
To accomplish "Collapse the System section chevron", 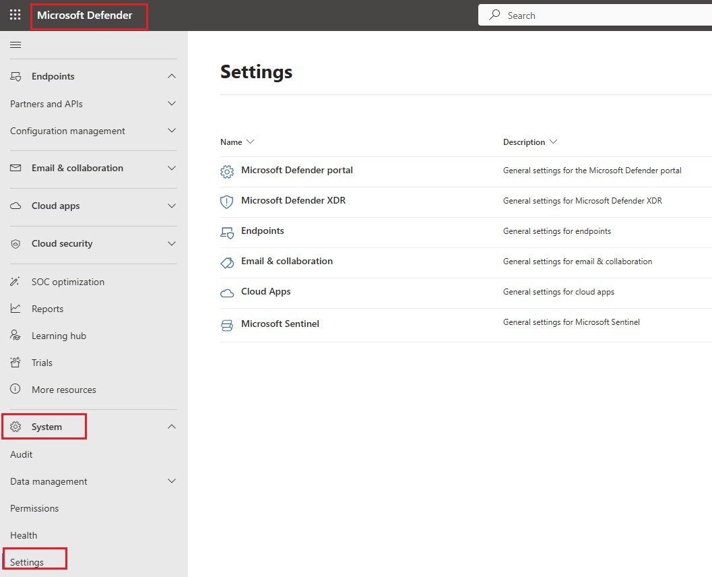I will point(172,427).
